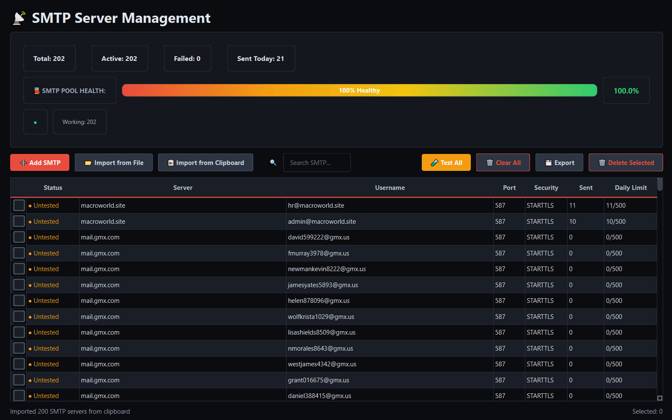Sort by Server column header
The image size is (672, 420).
pos(183,188)
